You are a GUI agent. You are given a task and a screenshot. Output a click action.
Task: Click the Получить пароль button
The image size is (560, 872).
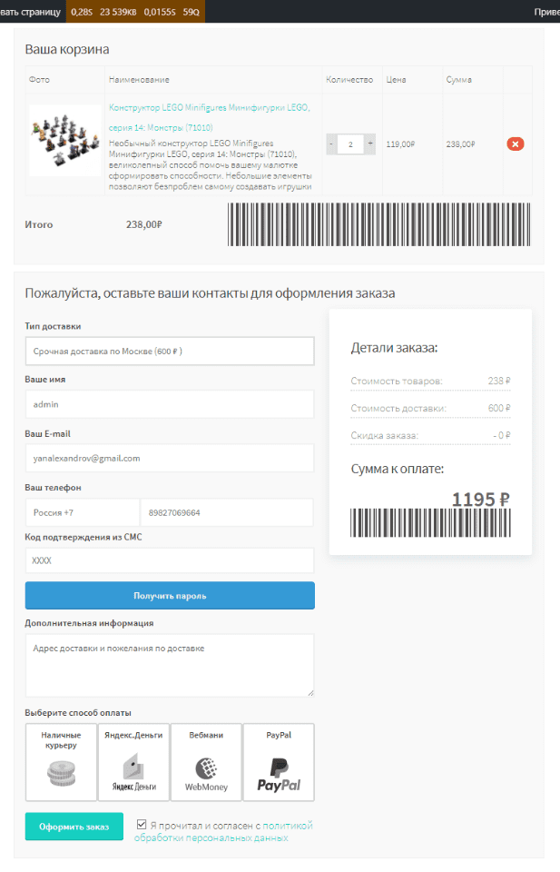tap(170, 596)
